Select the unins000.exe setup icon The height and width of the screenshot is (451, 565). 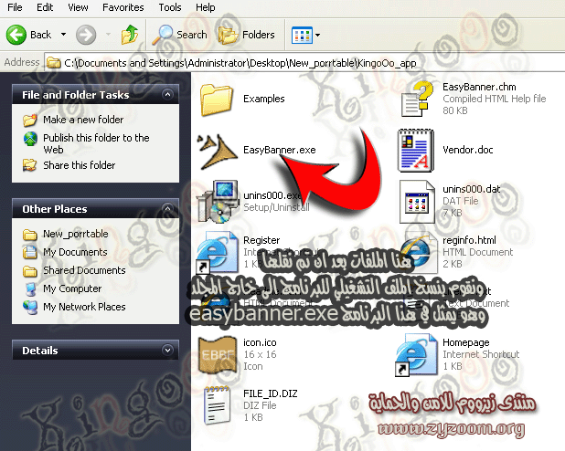coord(218,202)
